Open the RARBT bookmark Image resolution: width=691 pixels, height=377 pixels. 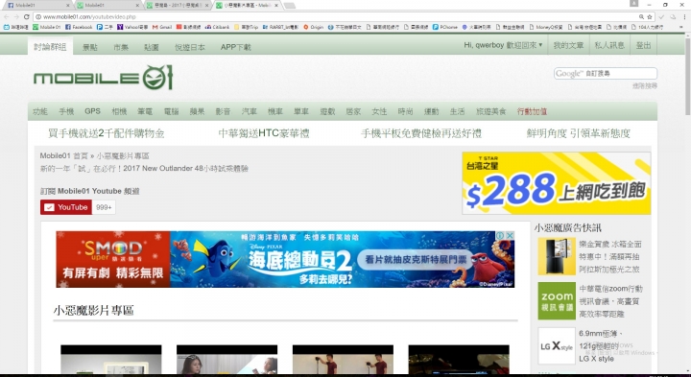tap(280, 27)
